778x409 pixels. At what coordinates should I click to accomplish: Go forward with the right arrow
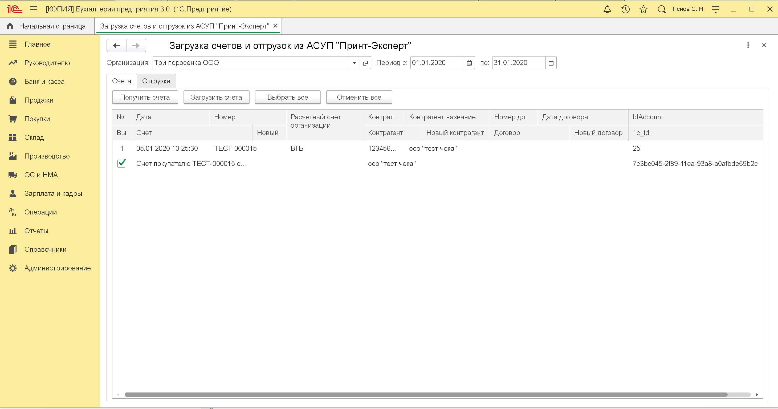click(136, 46)
